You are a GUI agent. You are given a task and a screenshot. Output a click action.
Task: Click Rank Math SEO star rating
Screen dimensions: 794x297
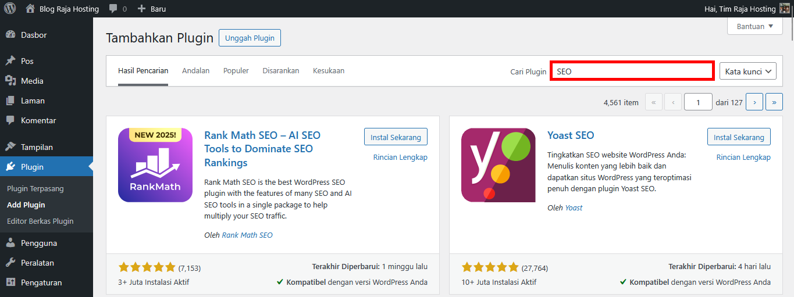tap(147, 268)
